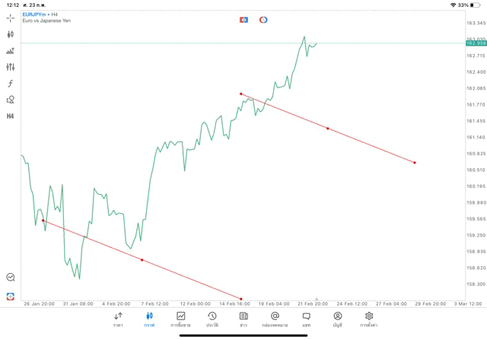Tap the red-blue square icon at bottom-left
The image size is (487, 340).
coord(11,296)
